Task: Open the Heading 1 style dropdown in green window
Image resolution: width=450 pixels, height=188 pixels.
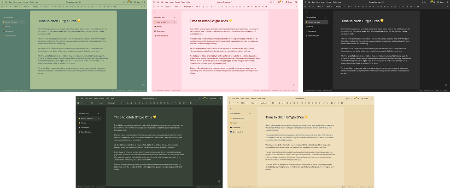Action: [37, 6]
